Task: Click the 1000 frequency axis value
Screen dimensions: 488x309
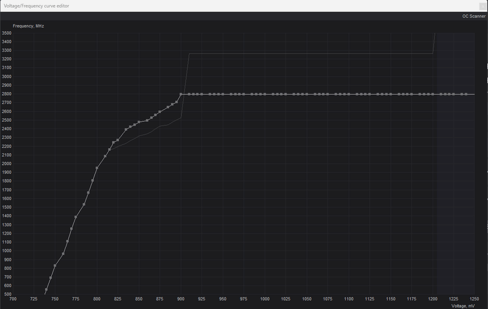Action: 7,251
